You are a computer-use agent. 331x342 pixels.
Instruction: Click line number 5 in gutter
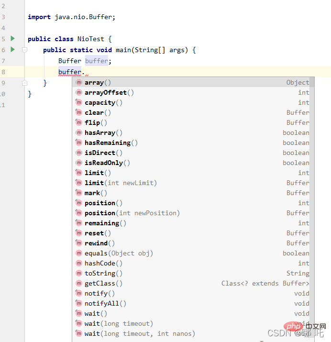coord(3,39)
